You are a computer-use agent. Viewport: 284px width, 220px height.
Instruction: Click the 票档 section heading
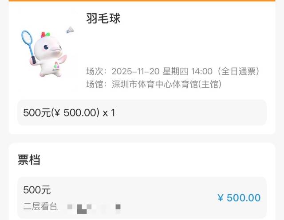[29, 160]
